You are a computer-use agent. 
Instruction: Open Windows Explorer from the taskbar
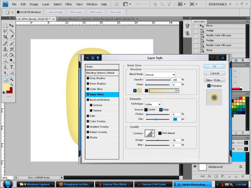[x=36, y=184]
